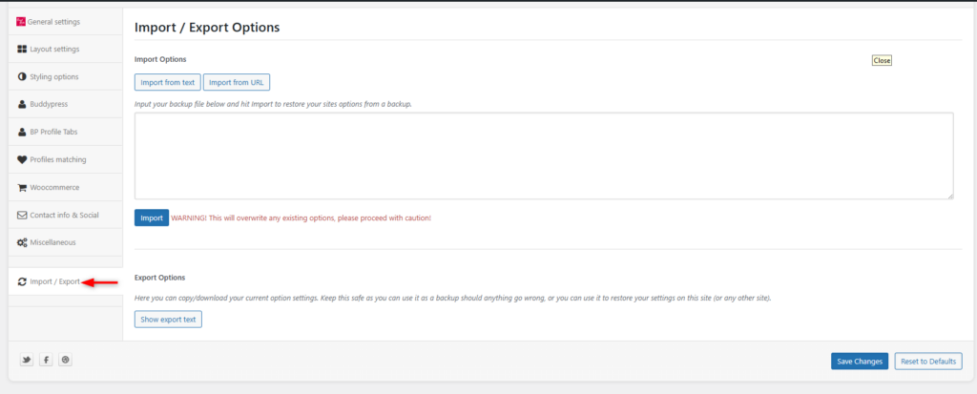Screen dimensions: 977x394
Task: Click the Facebook icon in footer
Action: point(46,360)
